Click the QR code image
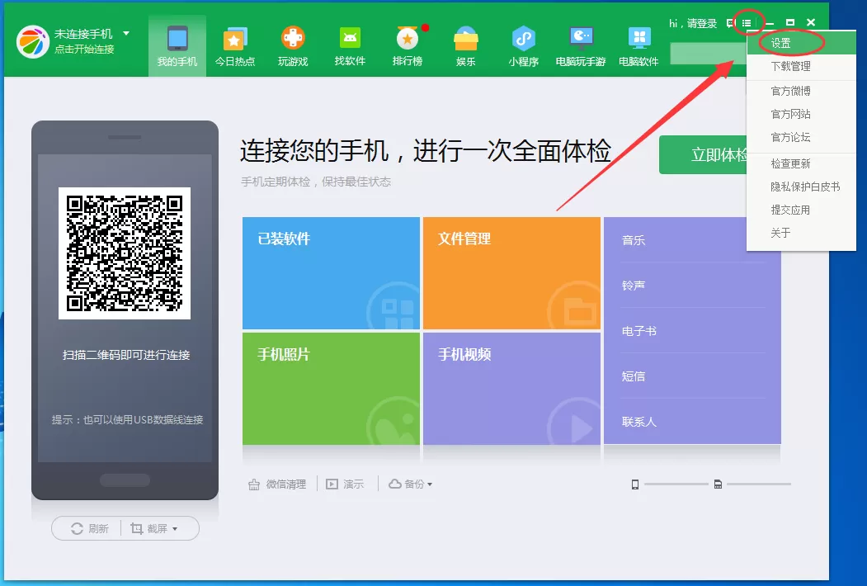The width and height of the screenshot is (867, 586). 125,253
